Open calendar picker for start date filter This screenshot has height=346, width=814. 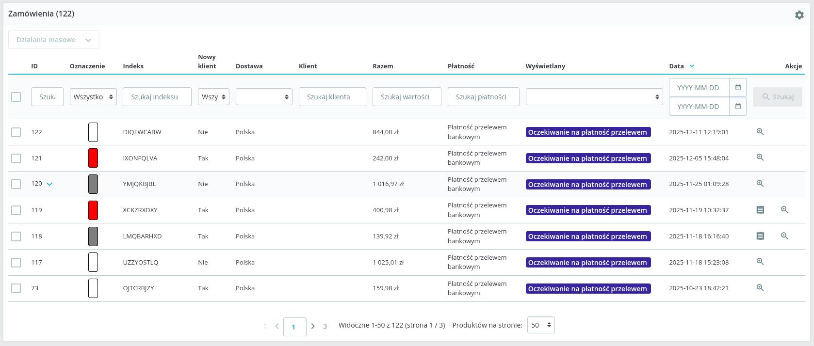tap(737, 88)
